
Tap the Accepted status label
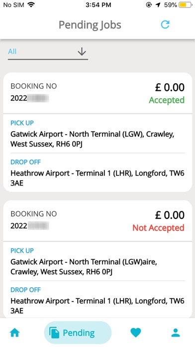[167, 100]
